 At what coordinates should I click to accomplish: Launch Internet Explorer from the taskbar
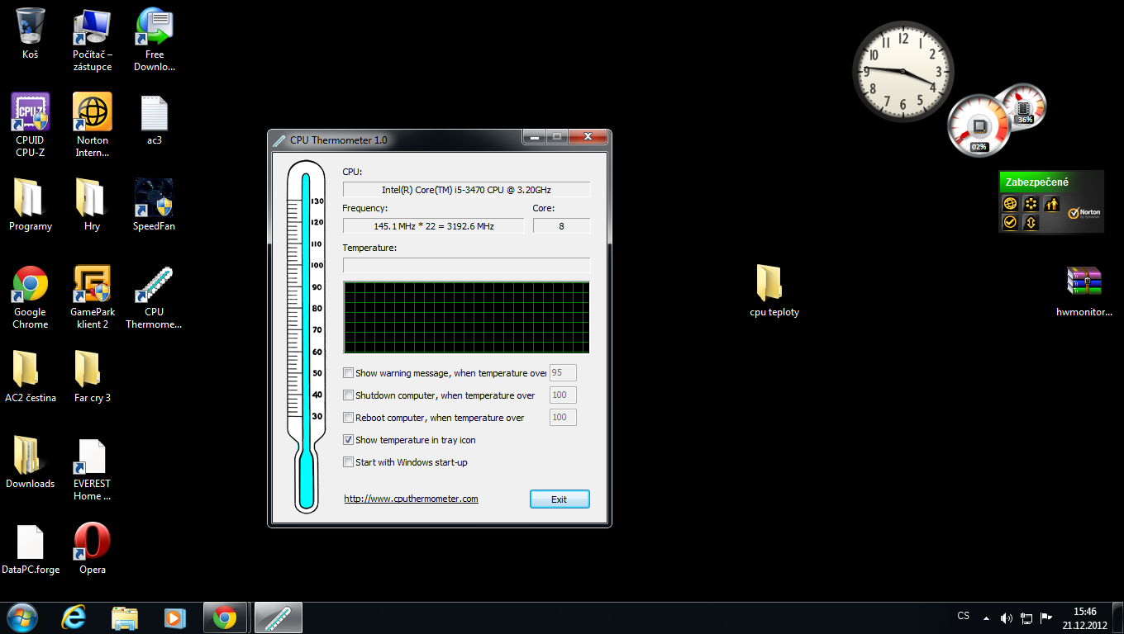point(74,617)
